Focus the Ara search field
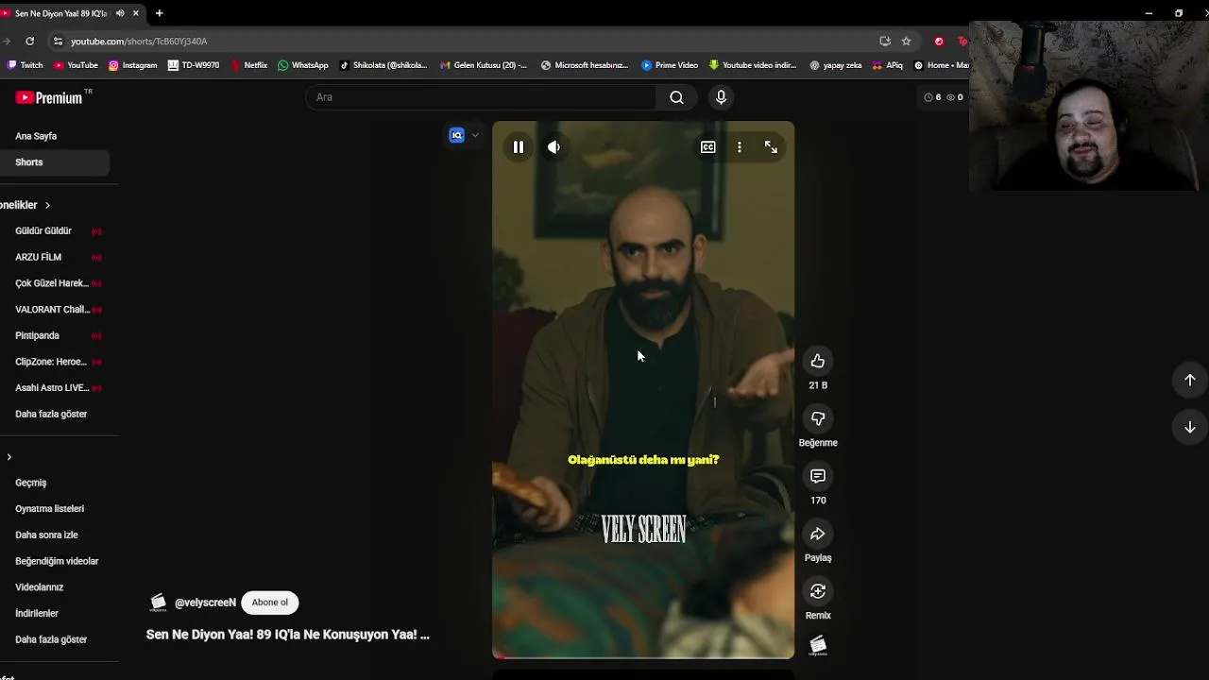1209x680 pixels. 481,97
